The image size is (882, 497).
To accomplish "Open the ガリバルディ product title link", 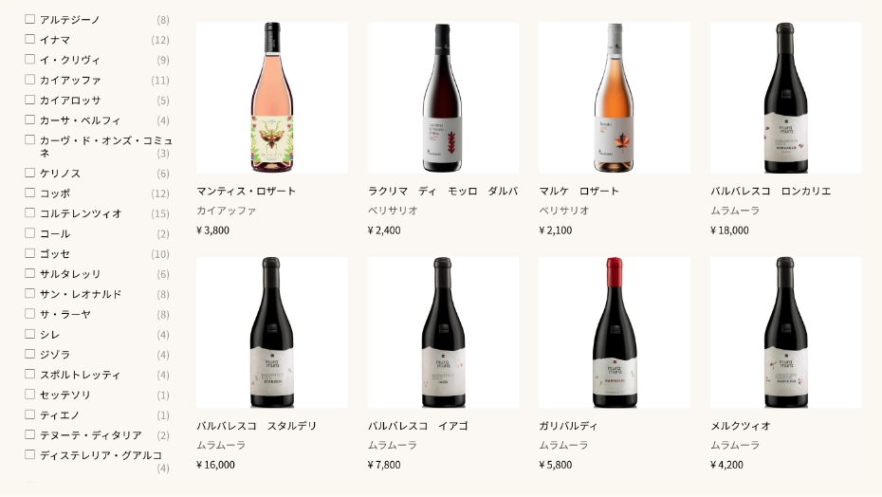I will click(568, 426).
